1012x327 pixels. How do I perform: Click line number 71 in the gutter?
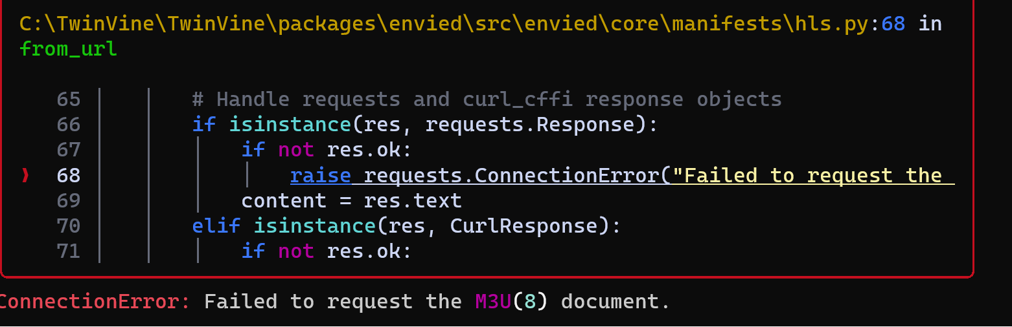pos(69,251)
